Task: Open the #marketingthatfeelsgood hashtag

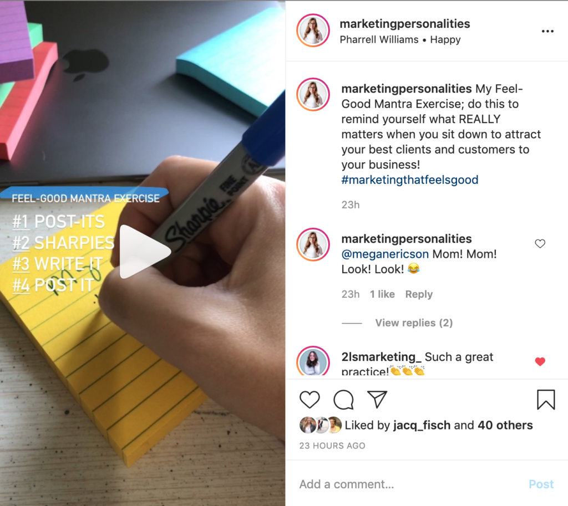Action: click(x=410, y=180)
